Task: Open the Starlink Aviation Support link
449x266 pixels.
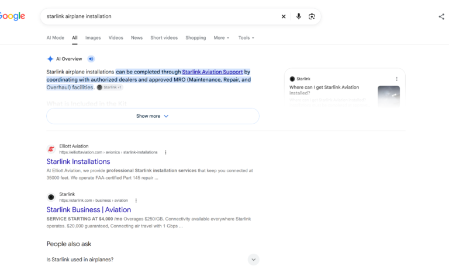Action: tap(212, 72)
